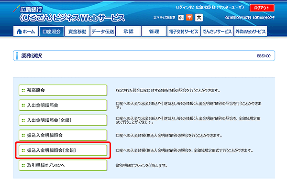
Task: Open 入出金明細照会 (non-全銀) button
Action: (x=63, y=105)
